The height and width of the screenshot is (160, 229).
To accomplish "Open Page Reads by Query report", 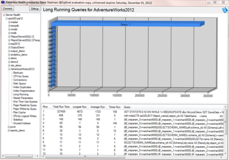I will (x=25, y=105).
